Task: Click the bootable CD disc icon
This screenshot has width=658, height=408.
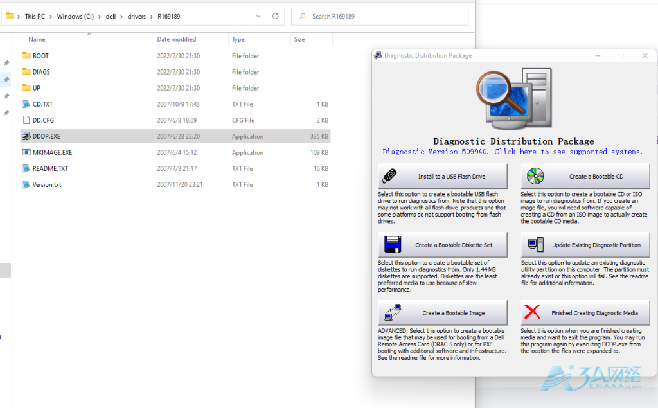Action: click(x=535, y=176)
